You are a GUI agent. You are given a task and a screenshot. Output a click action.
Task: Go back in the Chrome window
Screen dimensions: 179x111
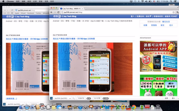[51, 12]
